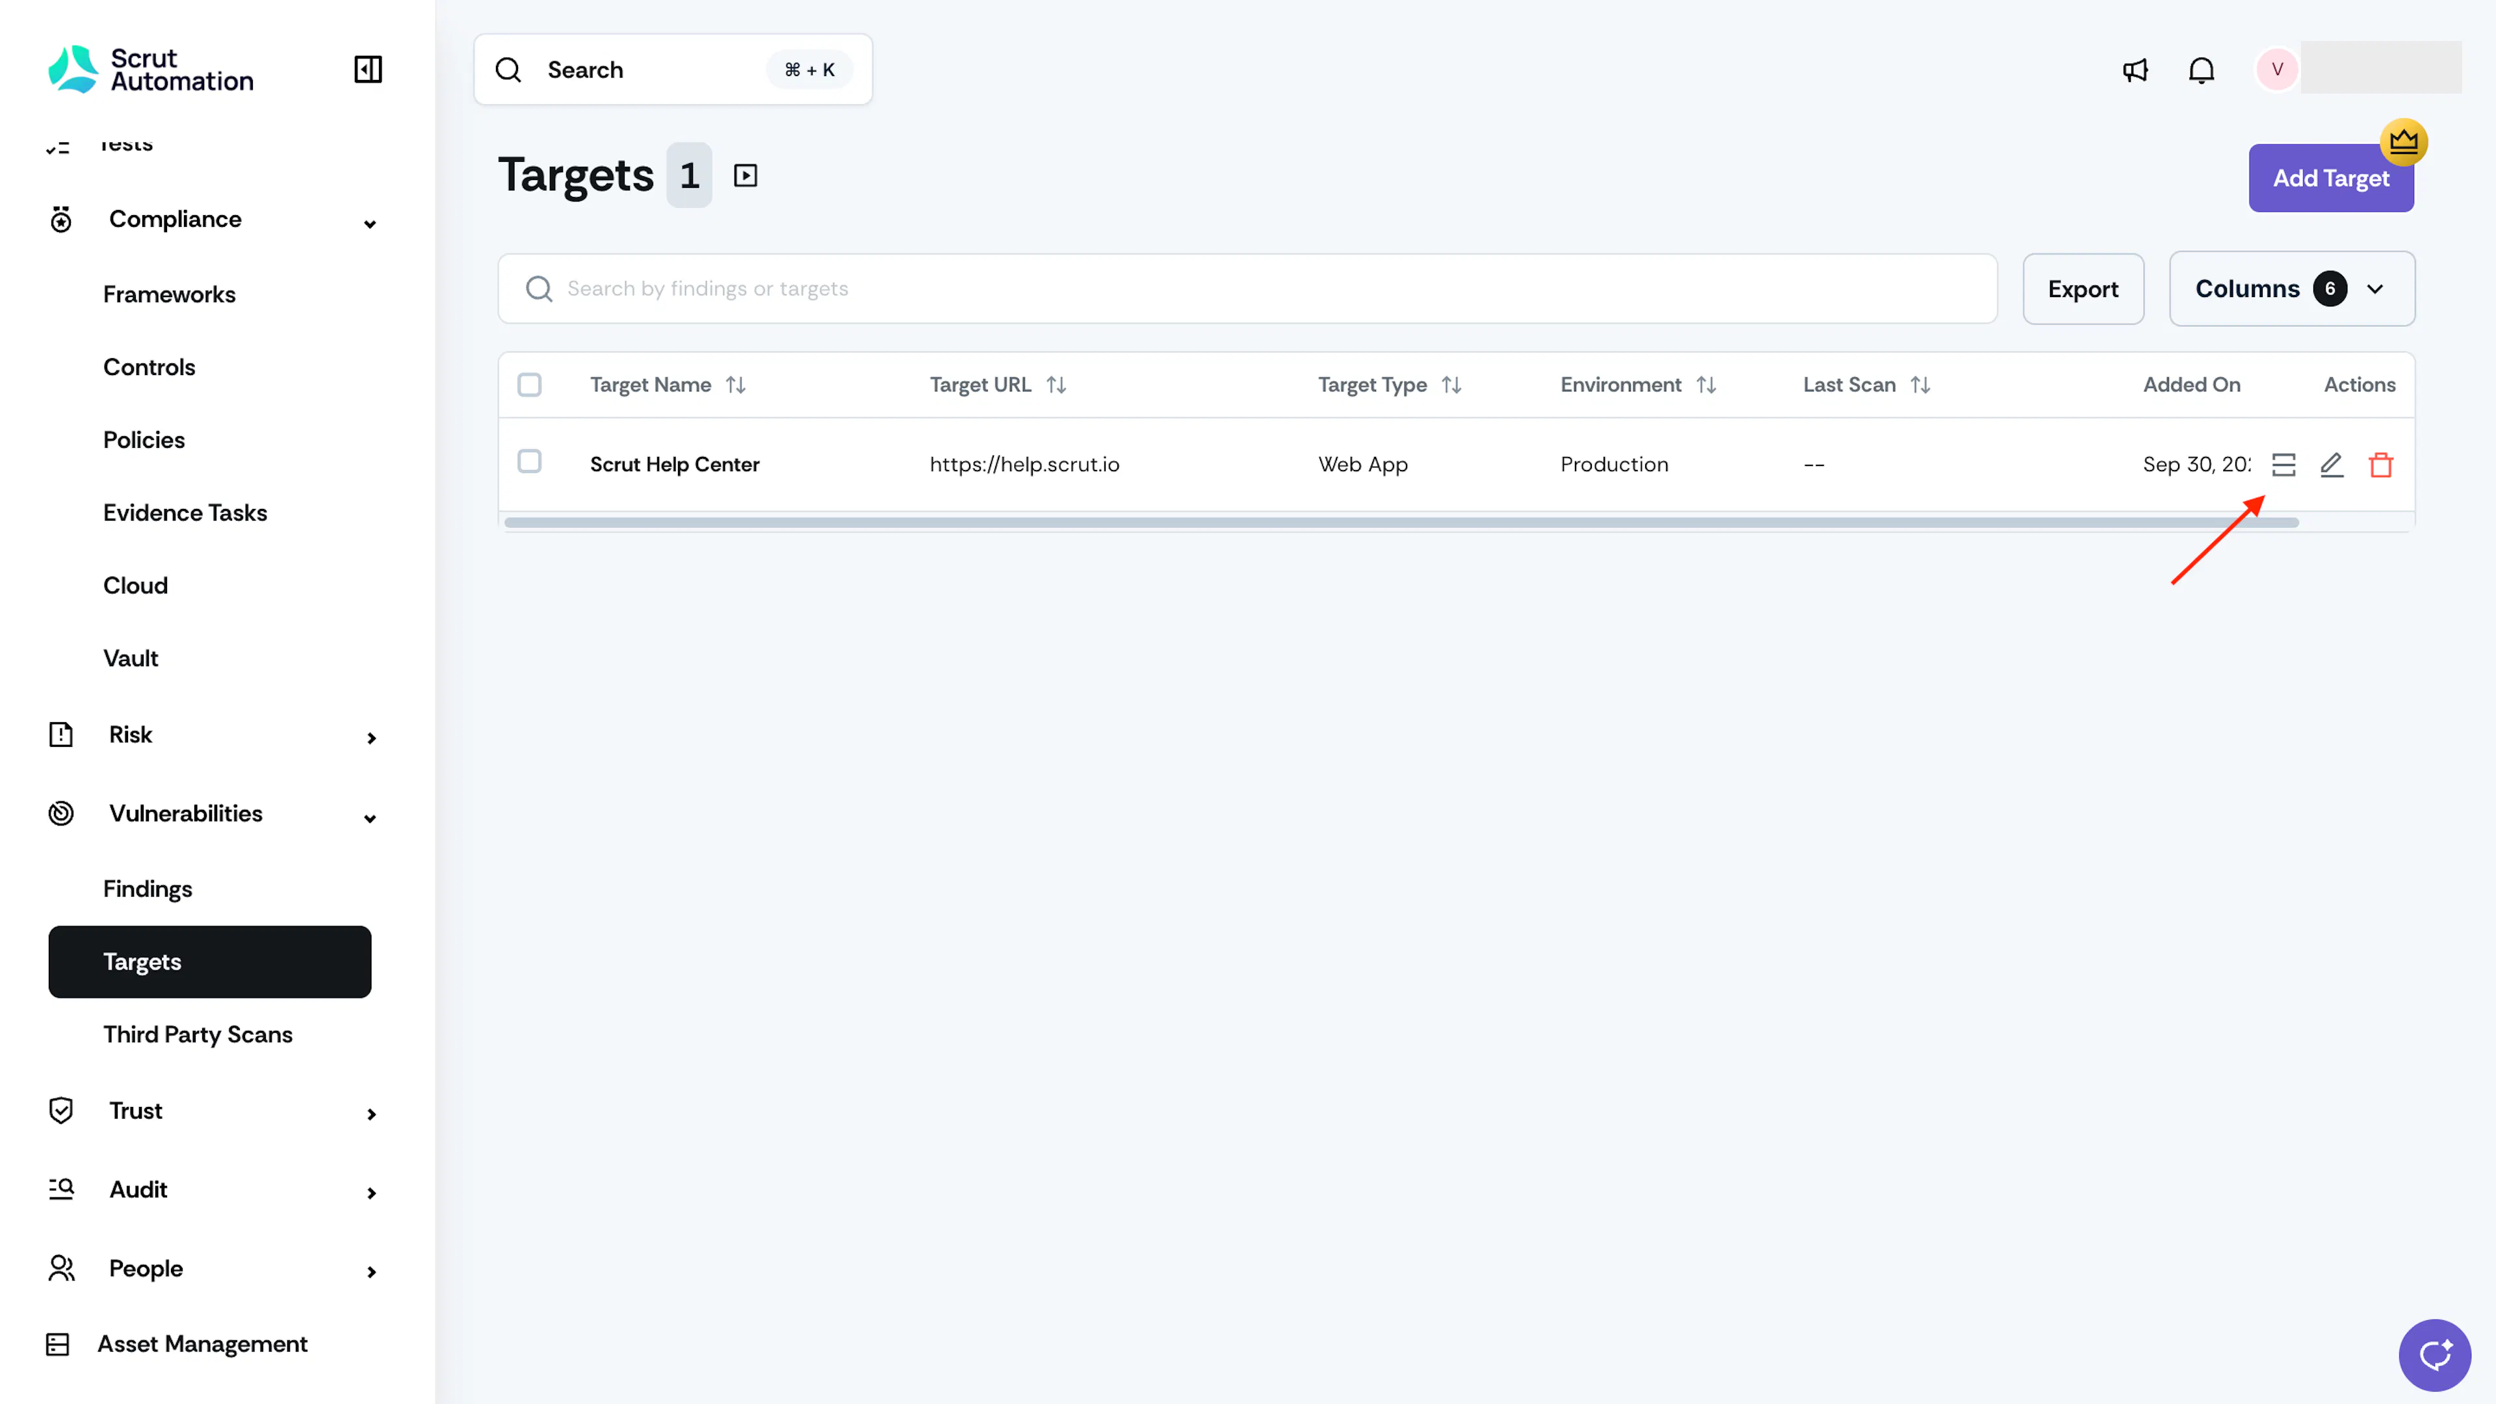Edit the Scrut Help Center target
The width and height of the screenshot is (2496, 1404).
pos(2332,465)
